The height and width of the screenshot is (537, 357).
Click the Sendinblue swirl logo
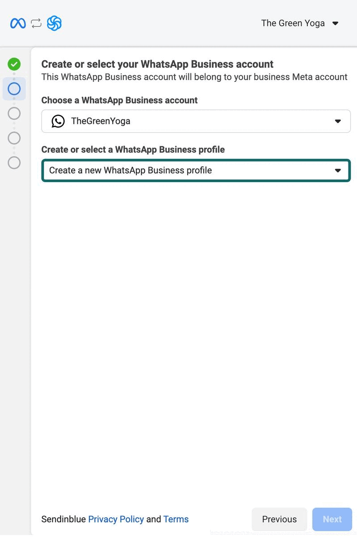(x=54, y=23)
